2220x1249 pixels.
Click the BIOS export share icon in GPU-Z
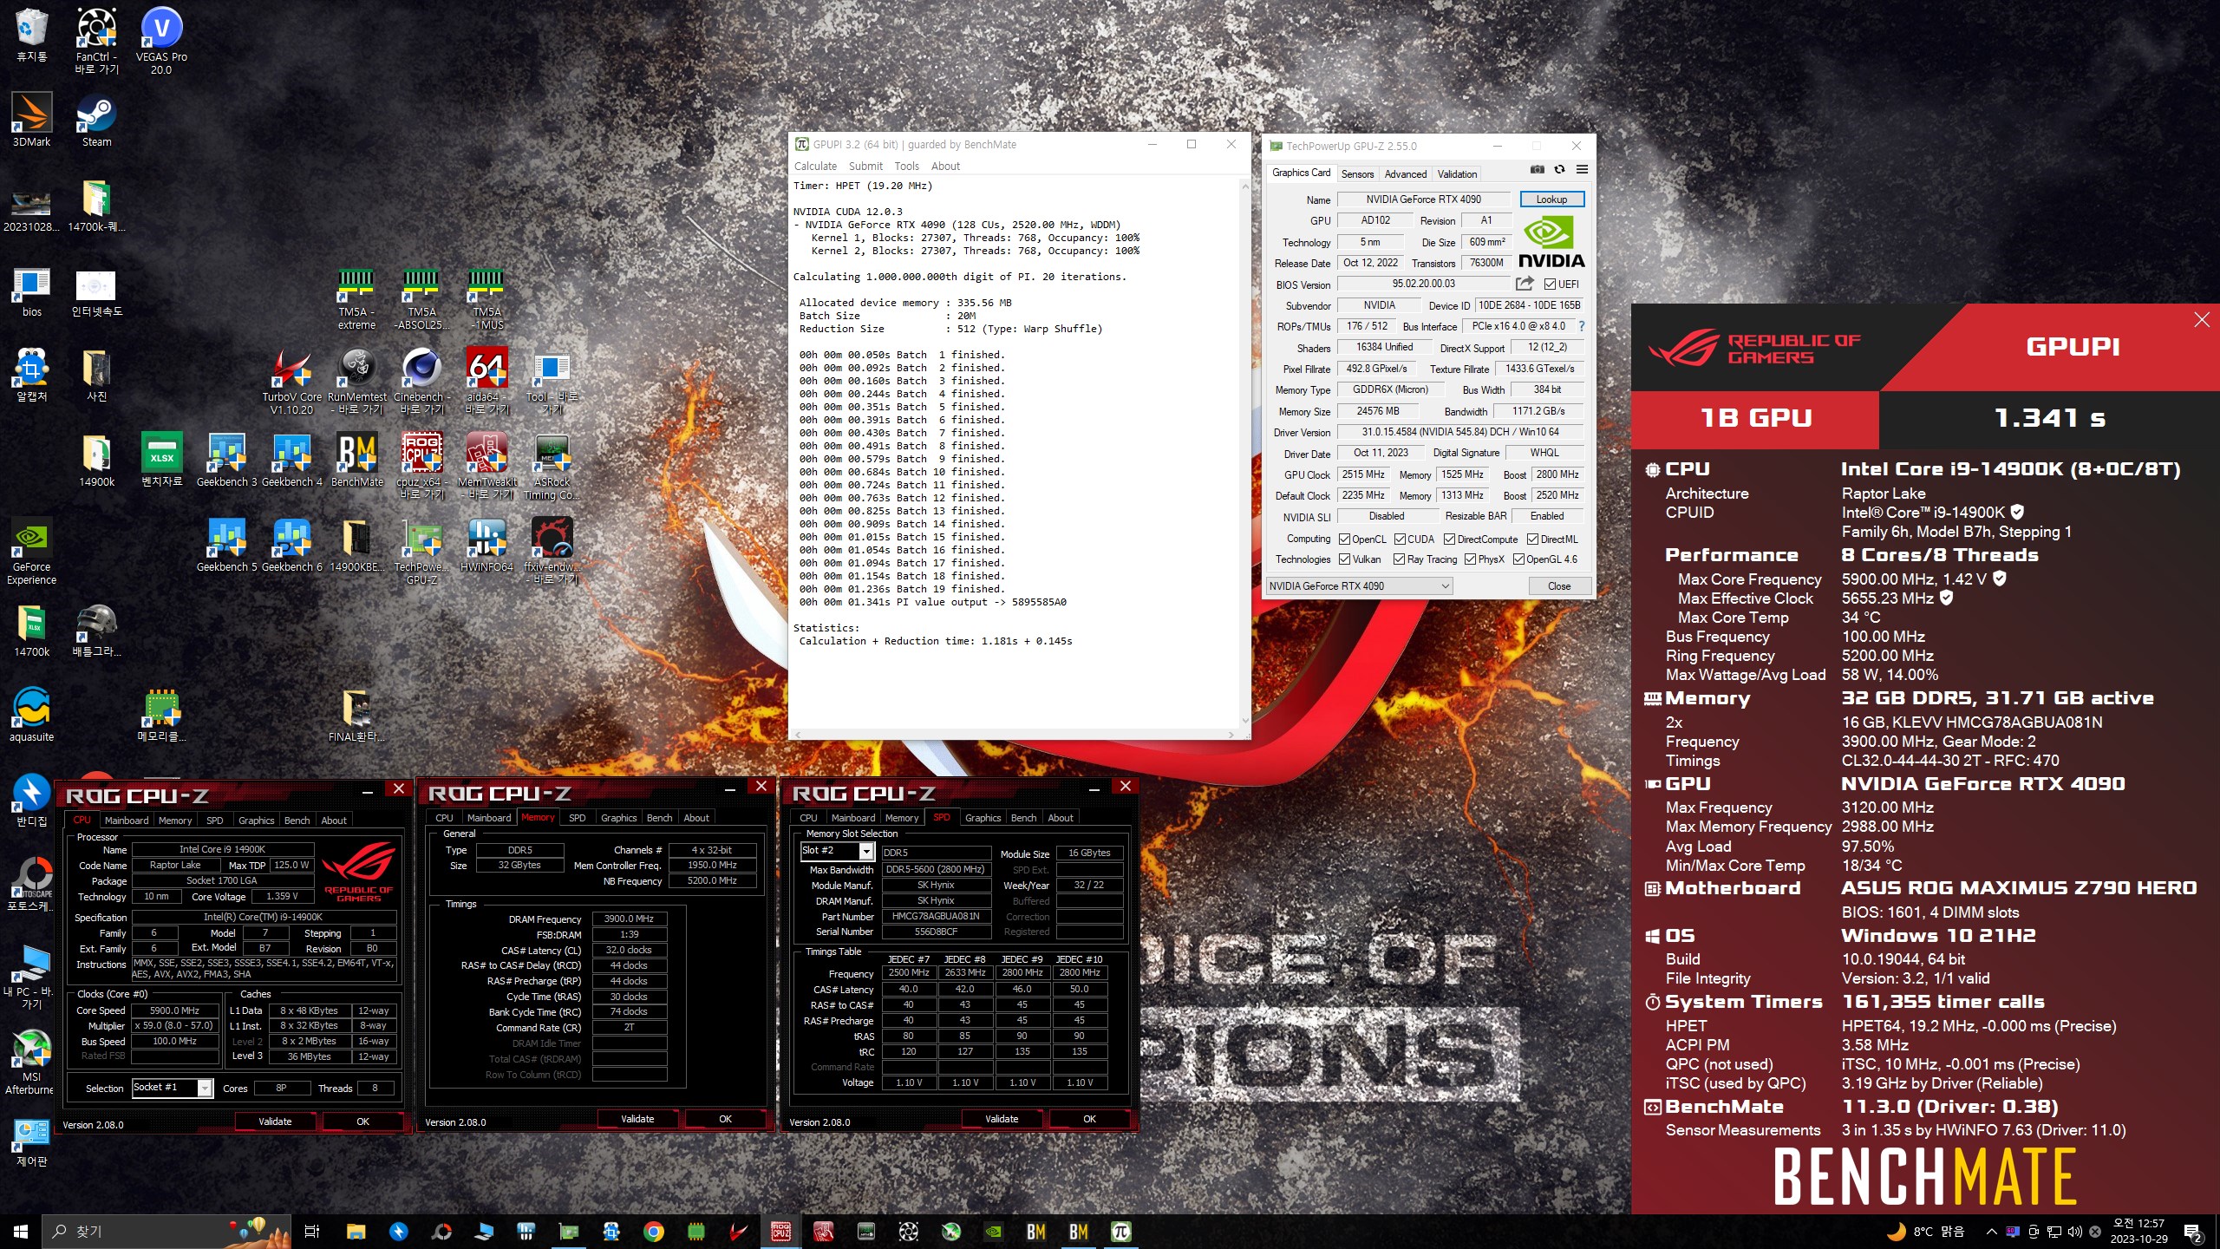point(1525,284)
